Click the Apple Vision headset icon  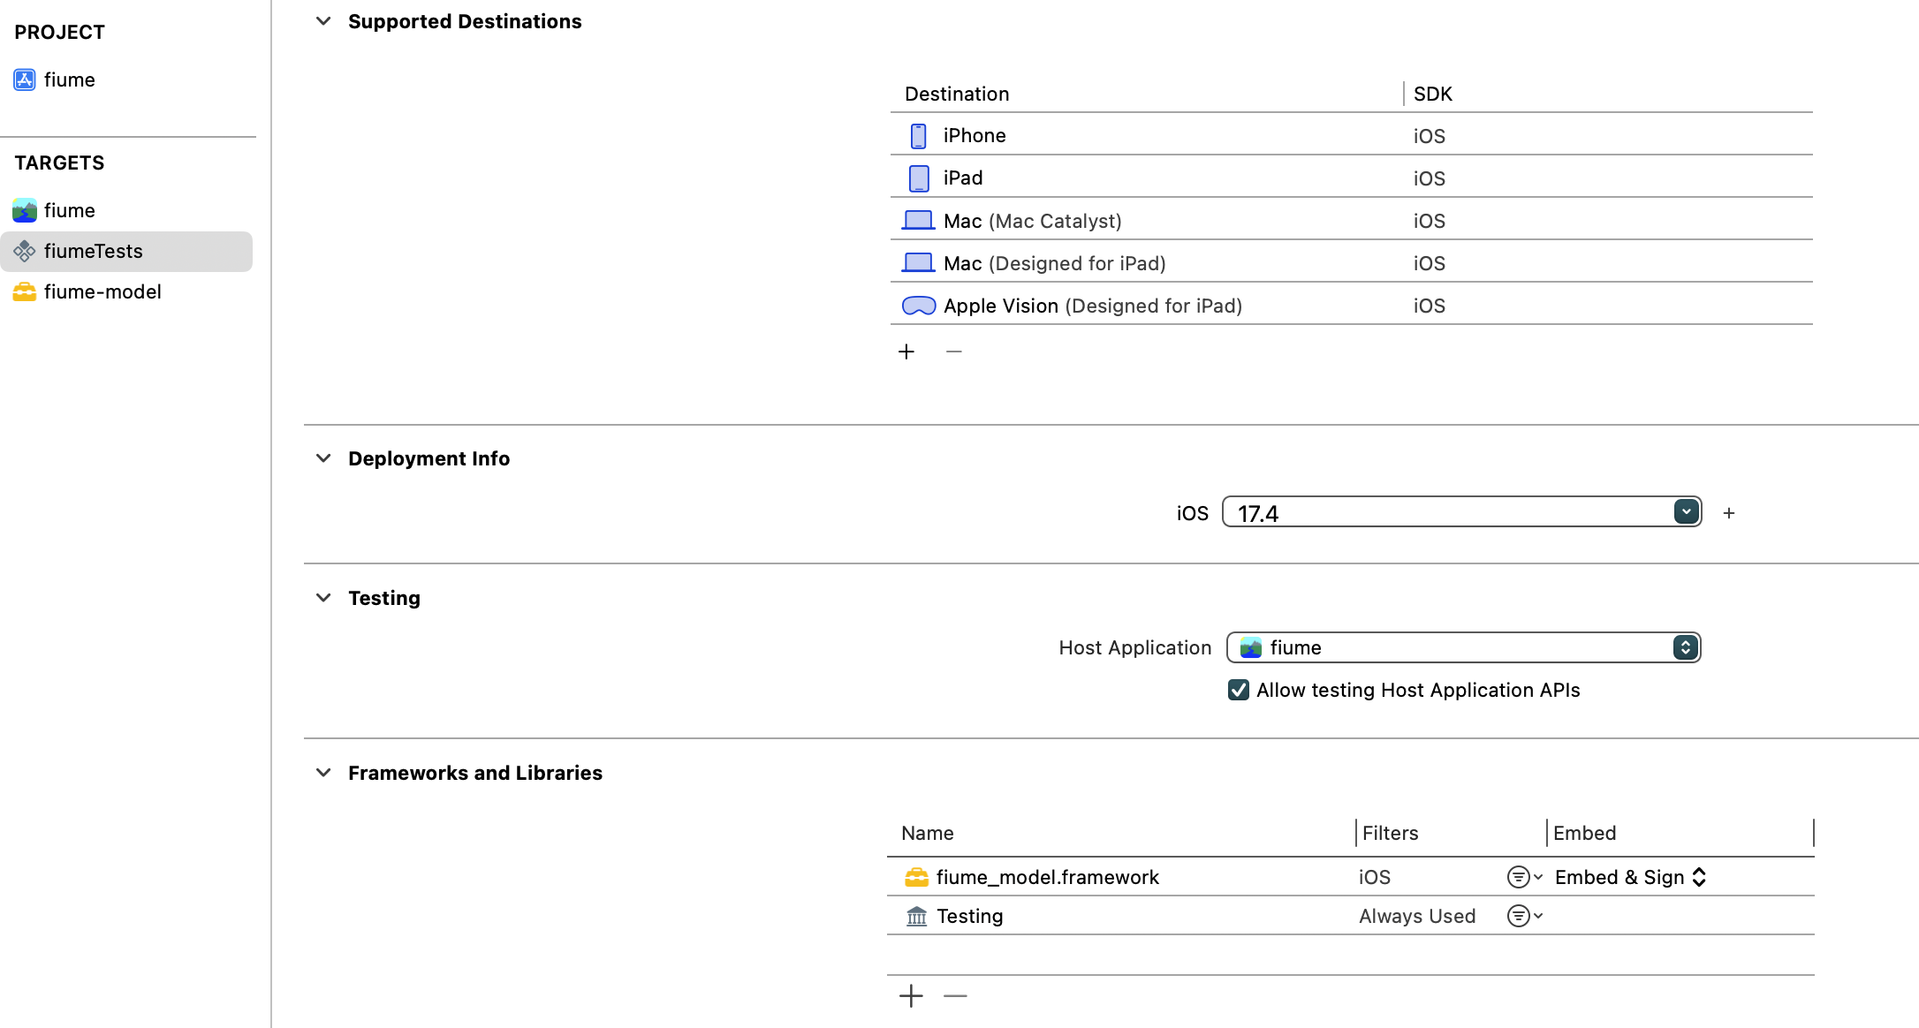(x=919, y=306)
